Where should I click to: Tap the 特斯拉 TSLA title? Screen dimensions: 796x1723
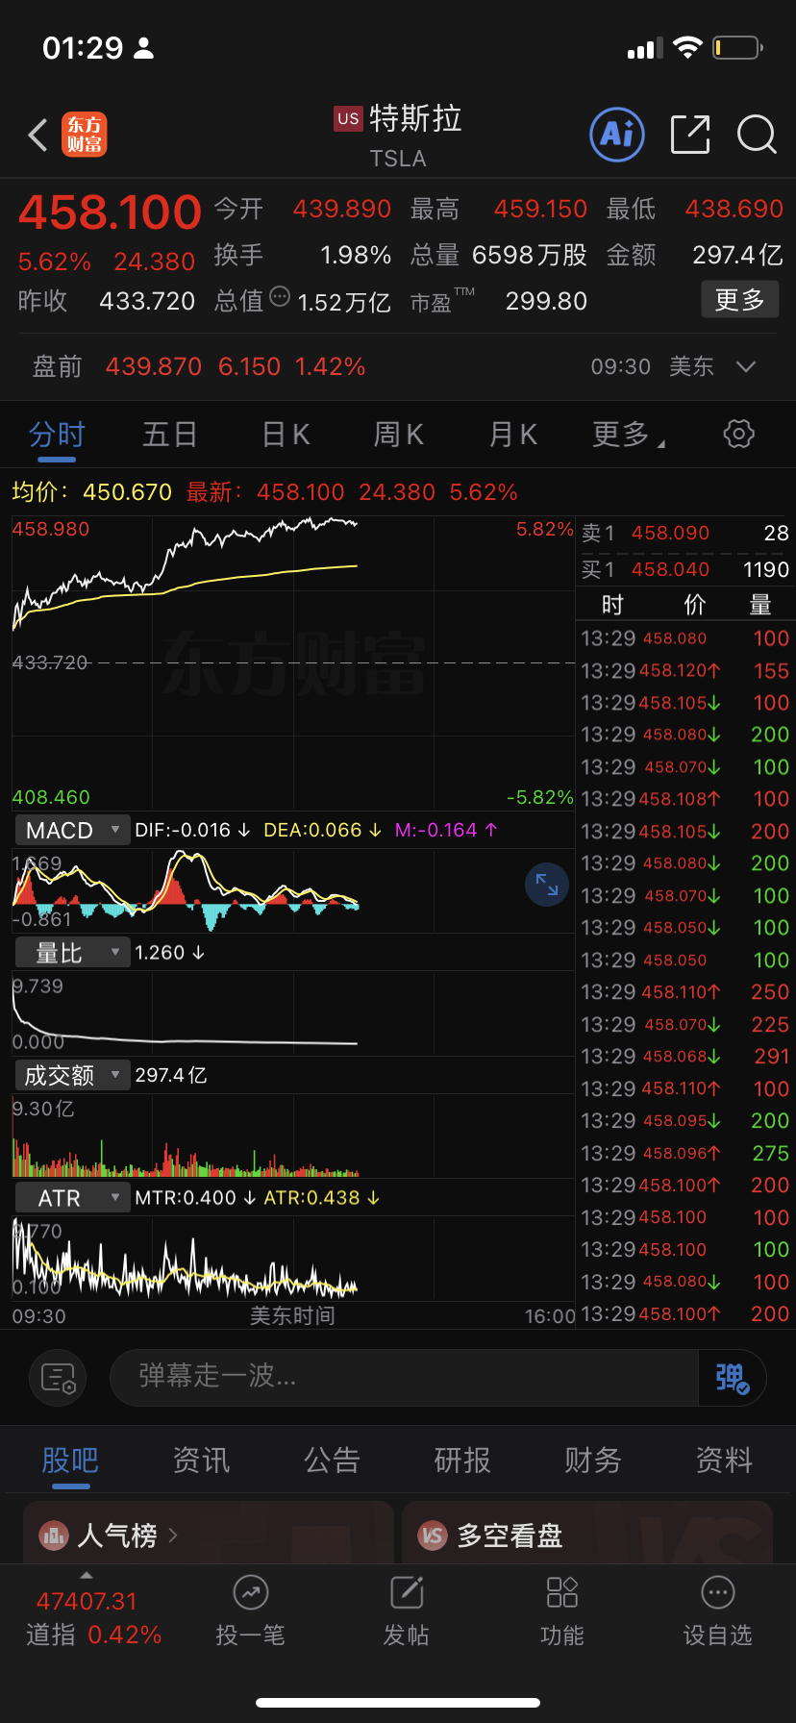(398, 136)
